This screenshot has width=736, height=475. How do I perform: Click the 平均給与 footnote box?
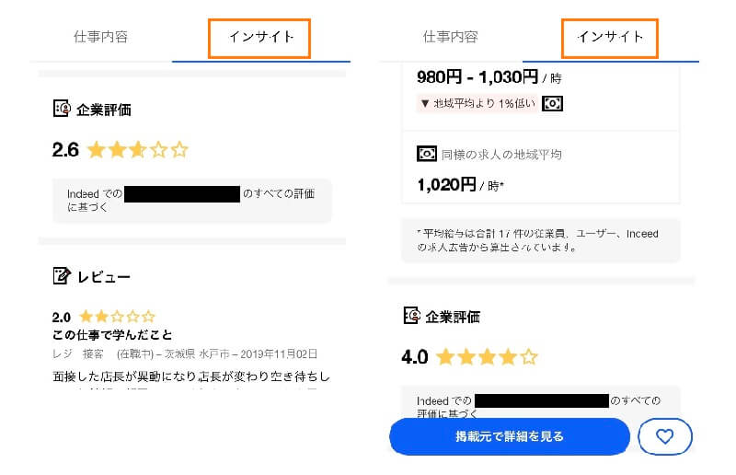541,240
